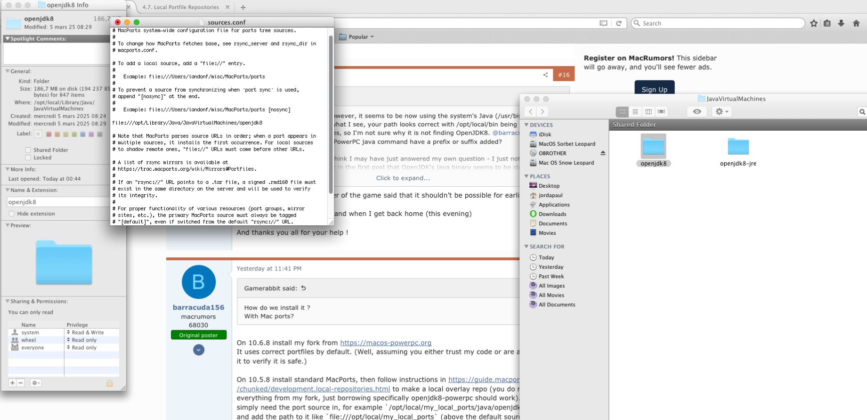
Task: Collapse the General section in Info
Action: (8, 71)
